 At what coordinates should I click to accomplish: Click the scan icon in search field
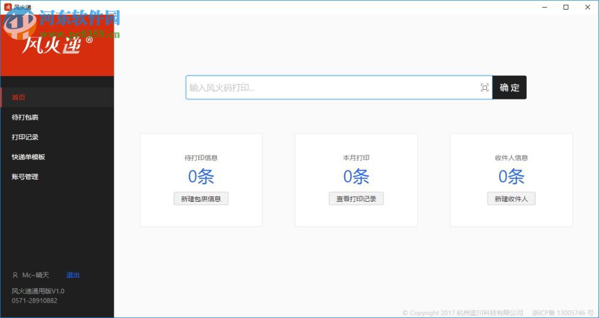tap(485, 87)
